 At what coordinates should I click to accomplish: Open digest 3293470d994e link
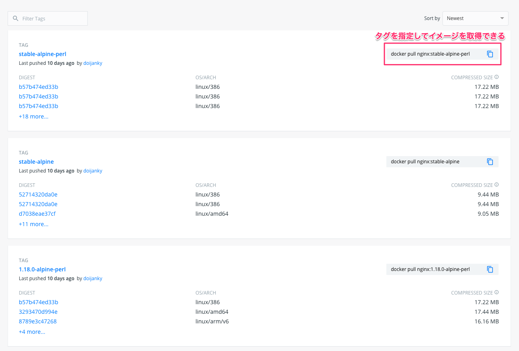(x=38, y=312)
